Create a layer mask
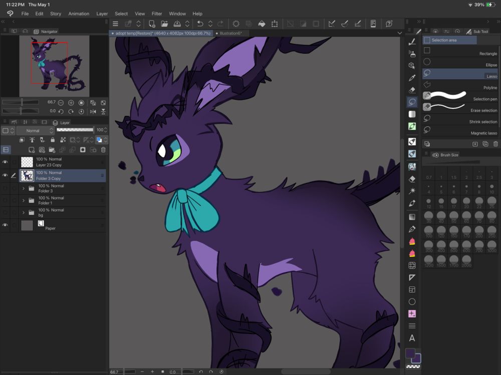 83,150
